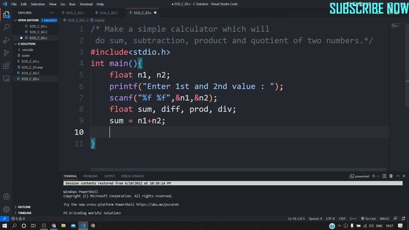The width and height of the screenshot is (409, 230).
Task: Select a.exe in the file tree
Action: 26,56
